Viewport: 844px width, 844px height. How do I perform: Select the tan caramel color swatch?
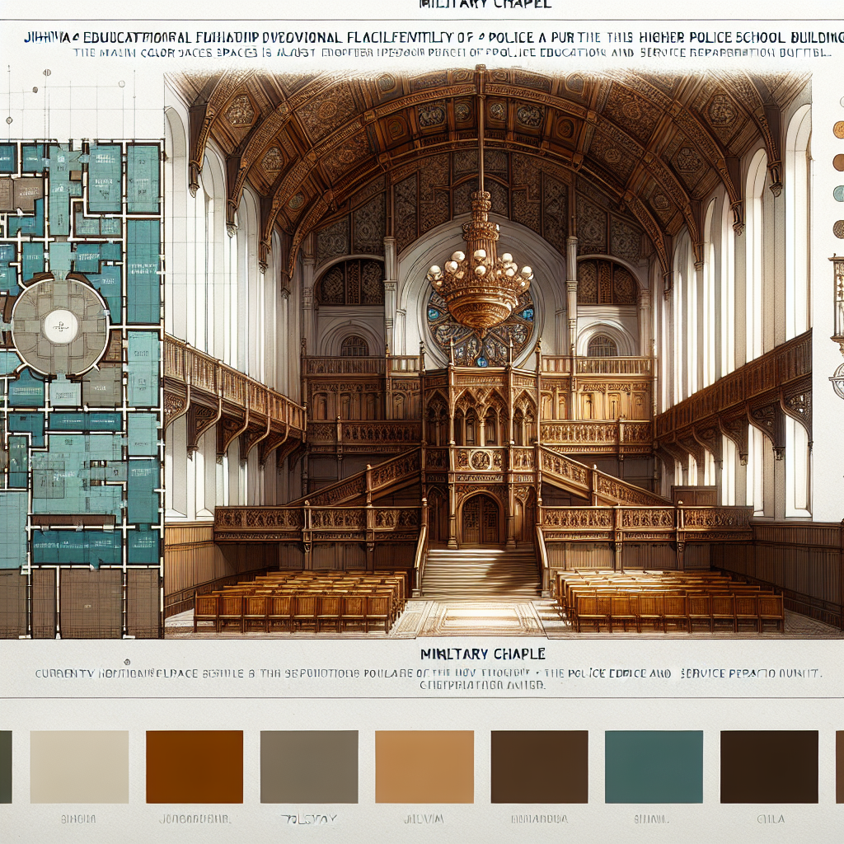pyautogui.click(x=424, y=767)
